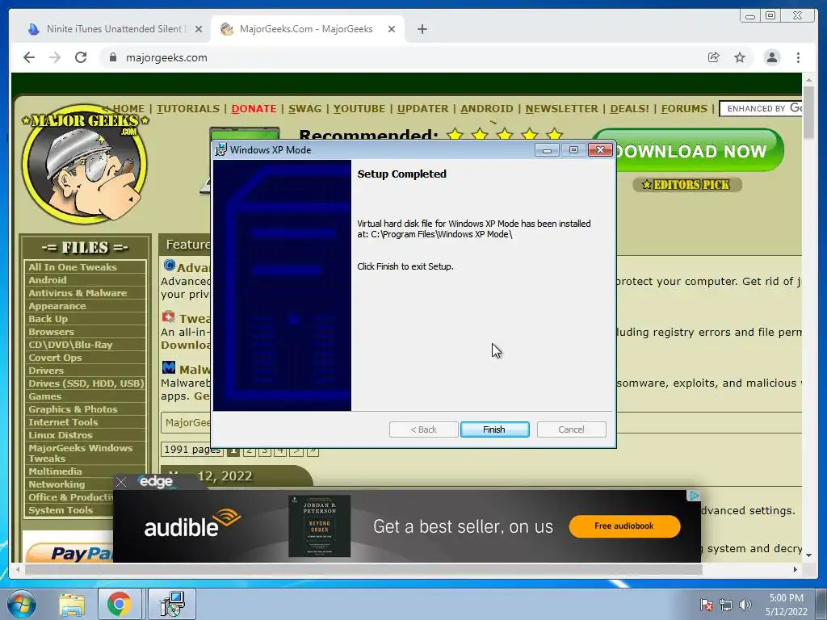
Task: Open NEWSLETTER link in nav
Action: pos(562,109)
